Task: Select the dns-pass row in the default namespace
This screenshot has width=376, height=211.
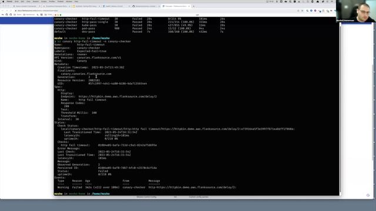Action: point(139,32)
